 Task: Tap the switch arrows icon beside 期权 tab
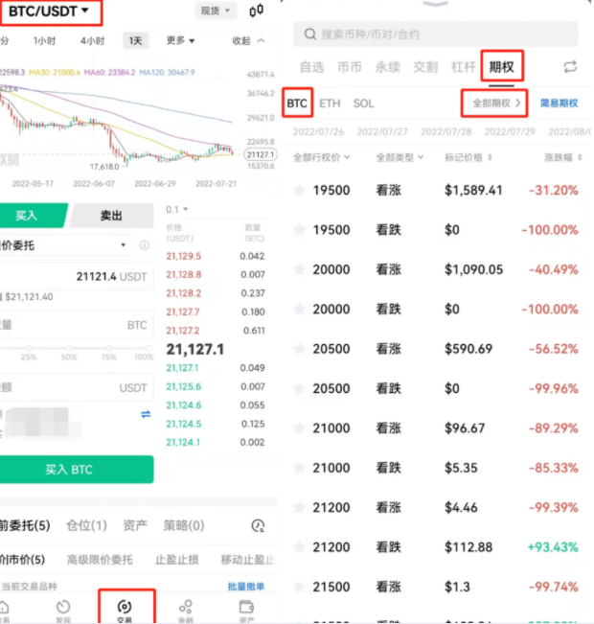[570, 67]
